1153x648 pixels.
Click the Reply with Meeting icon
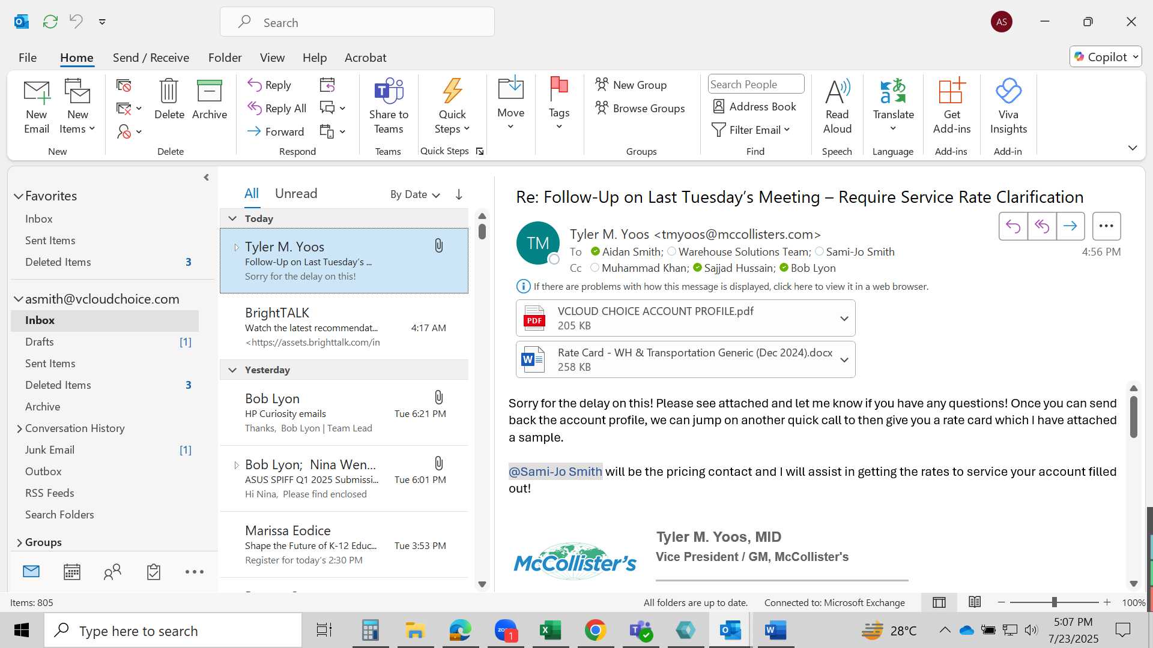click(x=327, y=85)
